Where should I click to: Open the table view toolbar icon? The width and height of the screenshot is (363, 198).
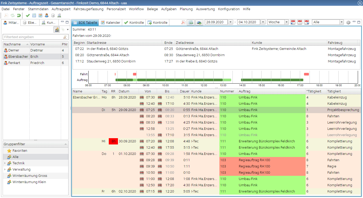point(34,15)
